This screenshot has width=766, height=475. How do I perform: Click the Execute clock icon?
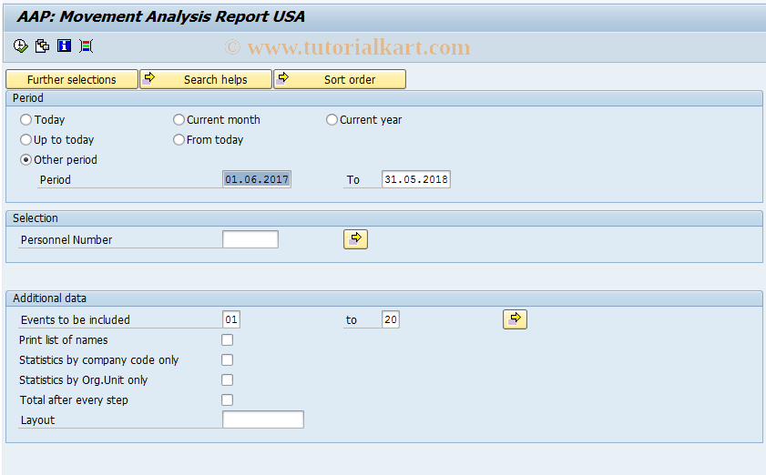pos(21,45)
